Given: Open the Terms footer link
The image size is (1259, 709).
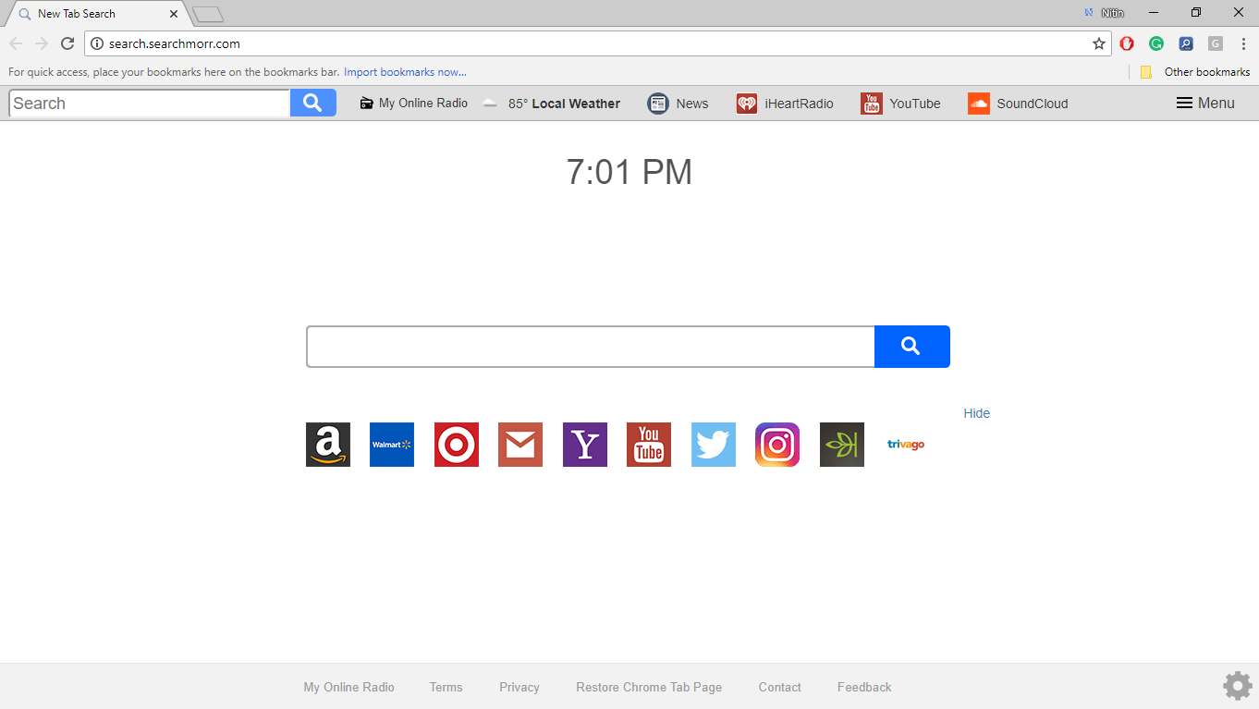Looking at the screenshot, I should tap(446, 687).
